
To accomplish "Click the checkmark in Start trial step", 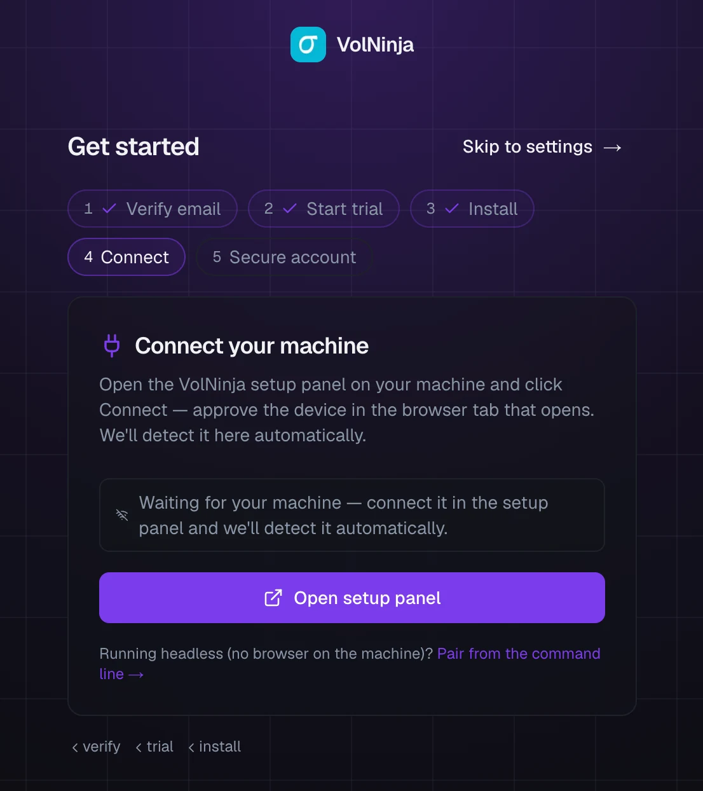I will (290, 209).
